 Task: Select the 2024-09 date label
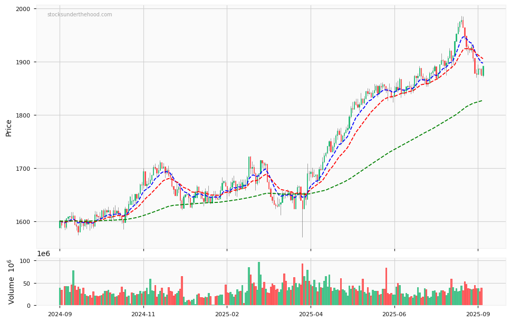60,315
